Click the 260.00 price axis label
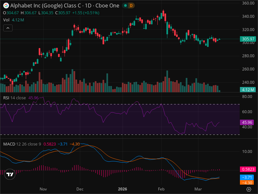Viewport: 258px width, 194px height. pos(248,69)
